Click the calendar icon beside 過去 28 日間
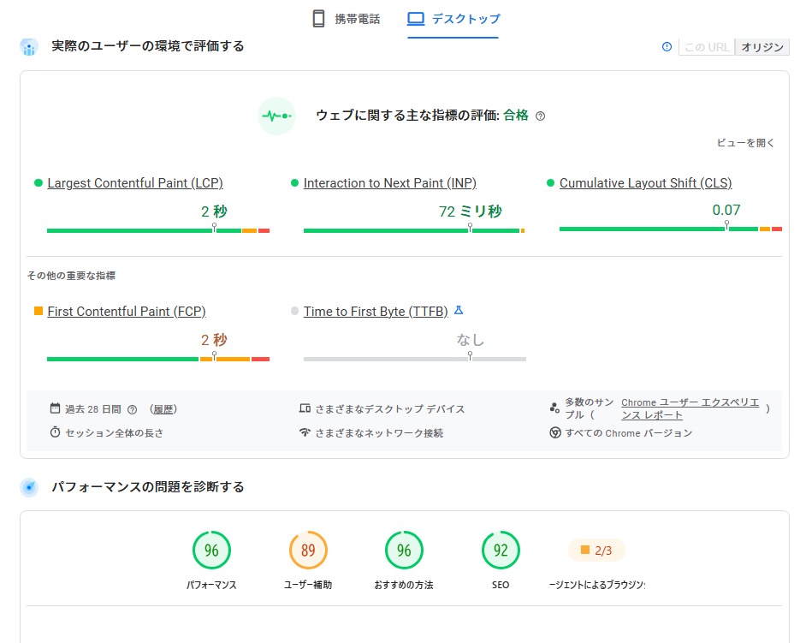806x643 pixels. (x=55, y=408)
